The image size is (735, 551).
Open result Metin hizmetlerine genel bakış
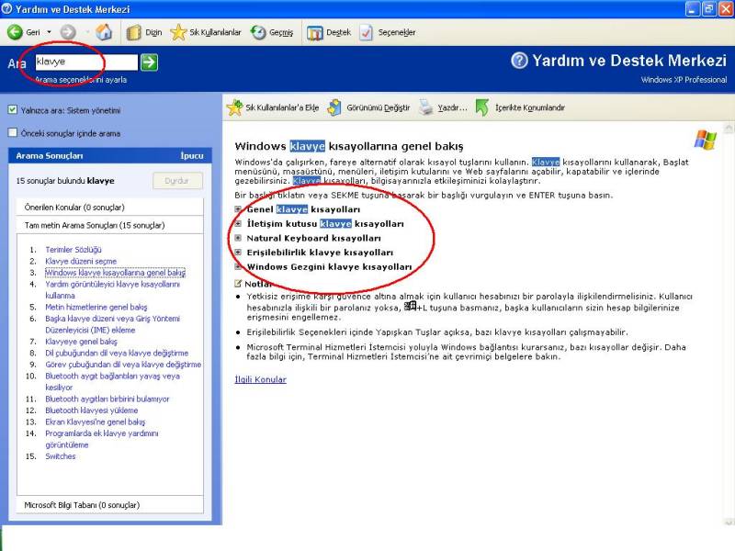point(96,307)
